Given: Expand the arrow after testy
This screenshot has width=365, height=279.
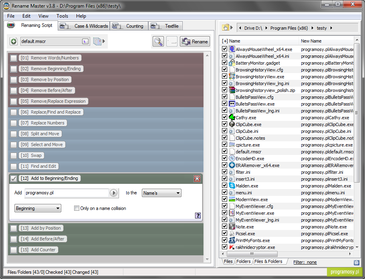Looking at the screenshot, I should point(331,28).
